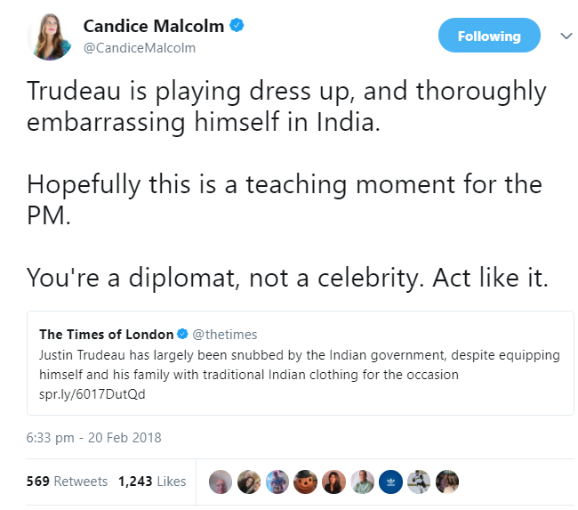Open the snowman liker avatar
The image size is (578, 510).
pyautogui.click(x=305, y=482)
